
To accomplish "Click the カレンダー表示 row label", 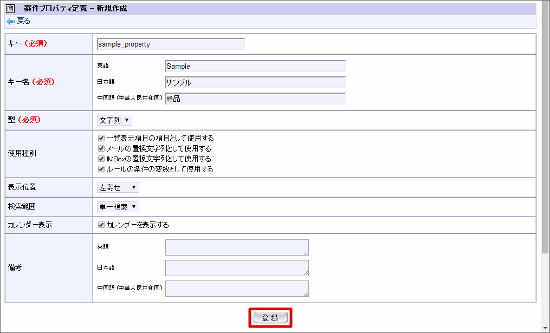I will pyautogui.click(x=30, y=225).
